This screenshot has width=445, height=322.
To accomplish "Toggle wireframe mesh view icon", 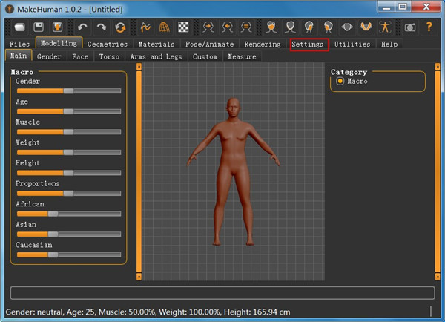I will pyautogui.click(x=164, y=27).
